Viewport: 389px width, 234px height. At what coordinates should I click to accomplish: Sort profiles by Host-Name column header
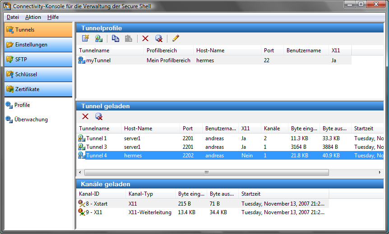pos(227,50)
